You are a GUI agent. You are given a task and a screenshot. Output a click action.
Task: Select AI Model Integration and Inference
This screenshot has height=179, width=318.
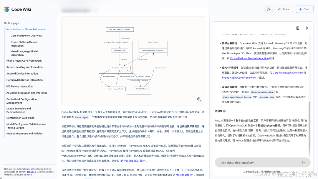point(27,93)
